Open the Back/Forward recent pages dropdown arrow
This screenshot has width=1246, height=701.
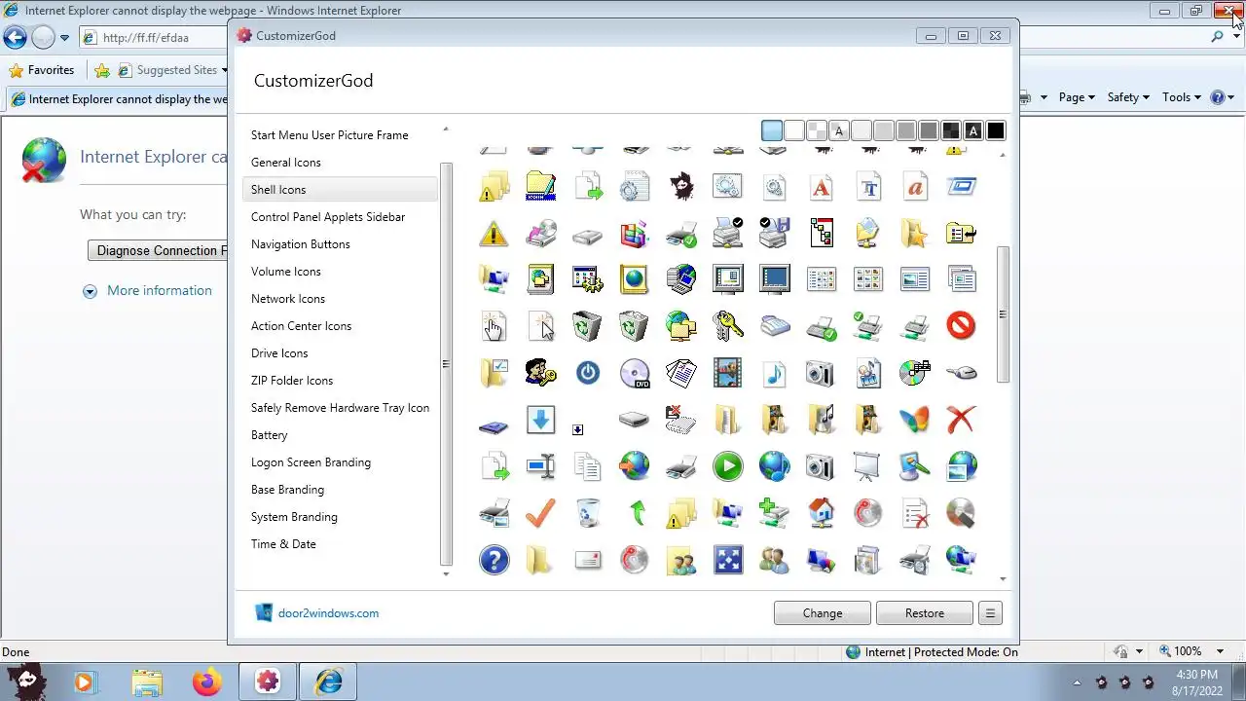[64, 38]
